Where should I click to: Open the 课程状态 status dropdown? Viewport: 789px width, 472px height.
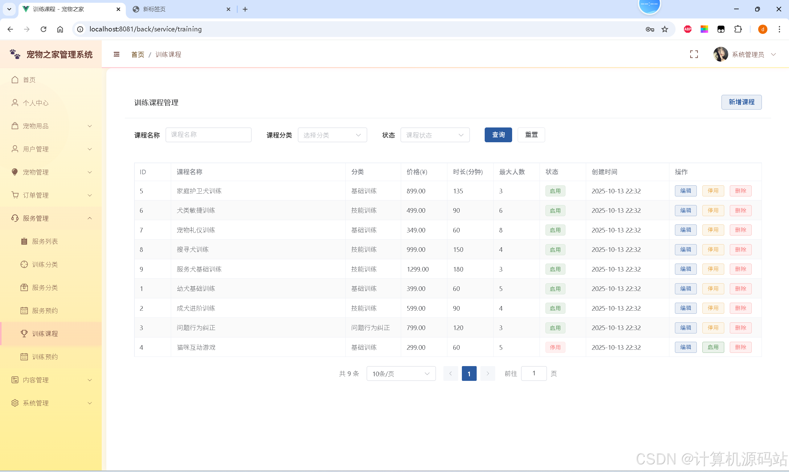coord(435,135)
